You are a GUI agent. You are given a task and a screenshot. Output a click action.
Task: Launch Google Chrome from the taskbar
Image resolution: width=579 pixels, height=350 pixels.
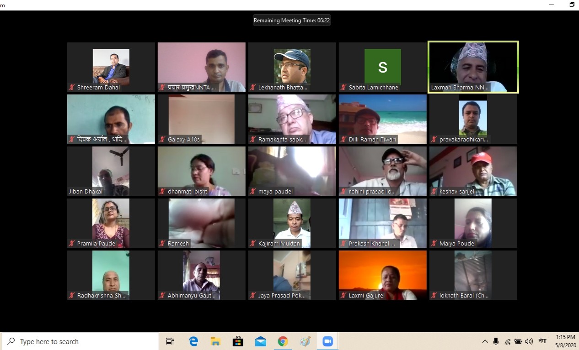pos(283,341)
